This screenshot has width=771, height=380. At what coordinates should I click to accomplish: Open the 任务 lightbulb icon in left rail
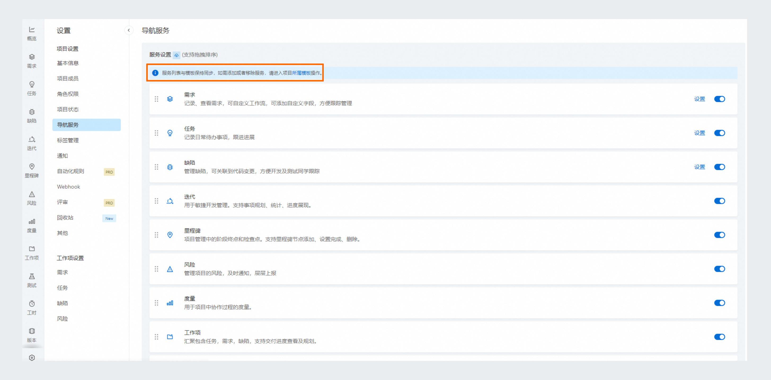[32, 84]
